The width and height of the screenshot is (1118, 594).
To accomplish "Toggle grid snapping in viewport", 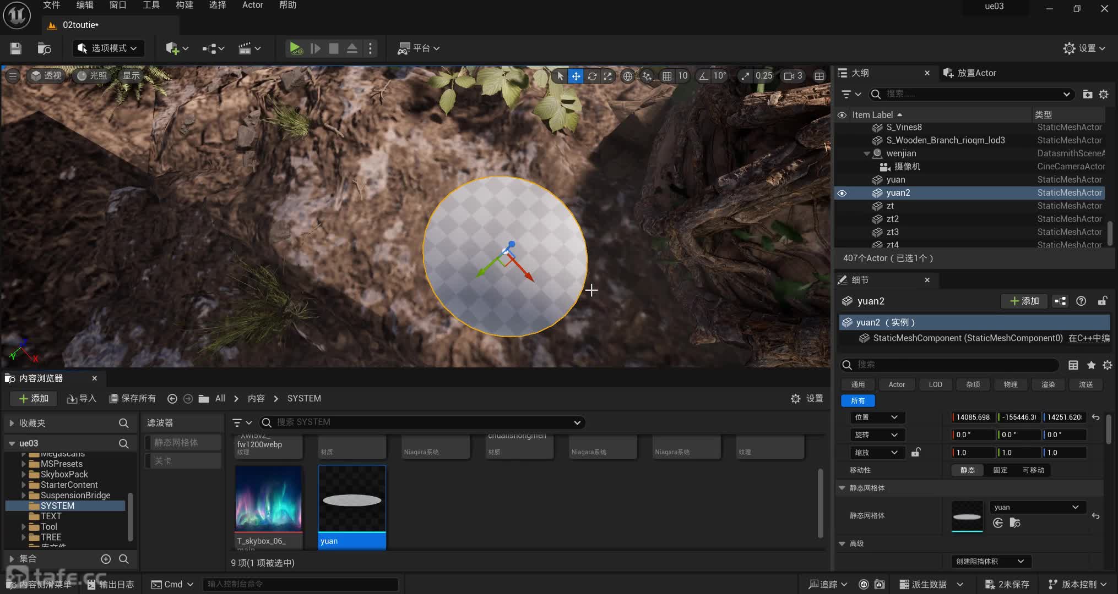I will [667, 76].
